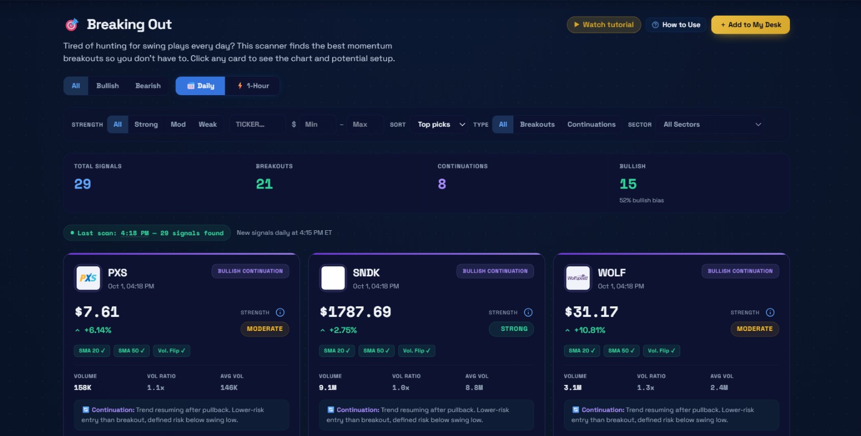
Task: Filter strength by Weak
Action: pyautogui.click(x=208, y=124)
